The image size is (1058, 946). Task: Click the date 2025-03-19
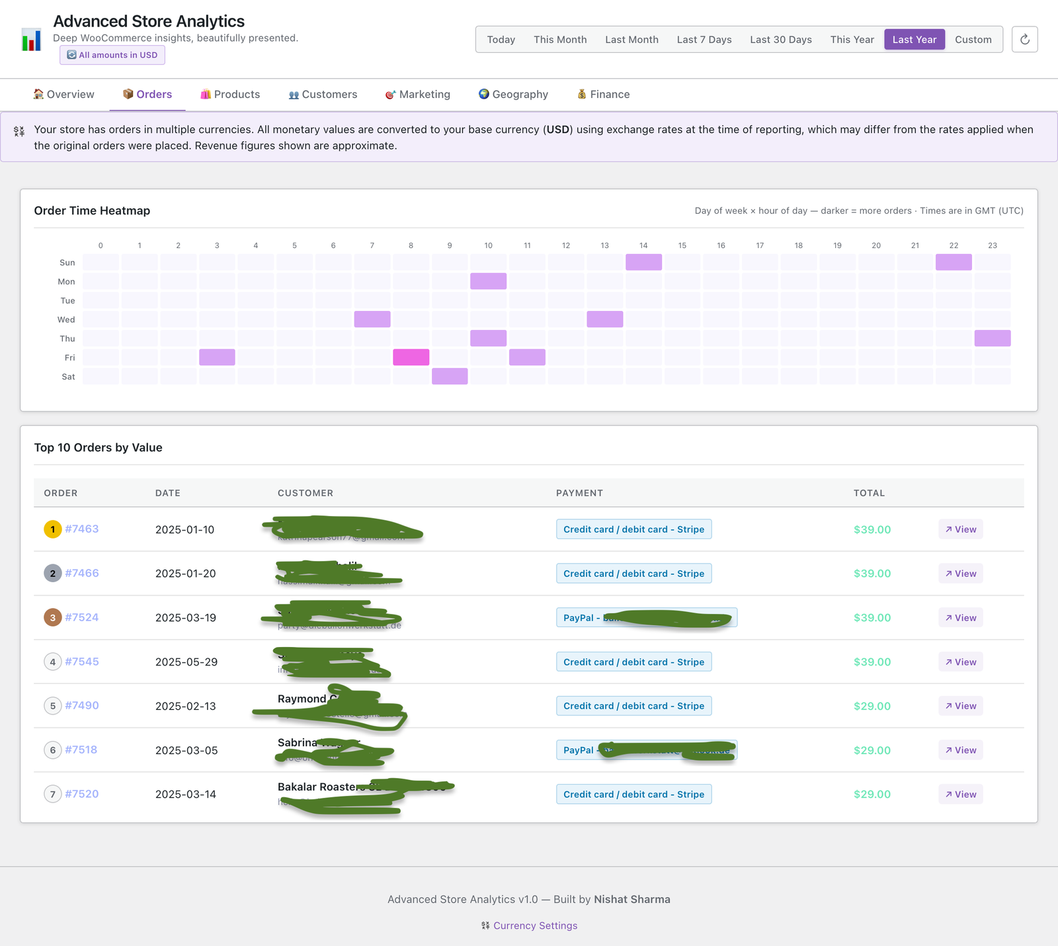[x=186, y=618]
